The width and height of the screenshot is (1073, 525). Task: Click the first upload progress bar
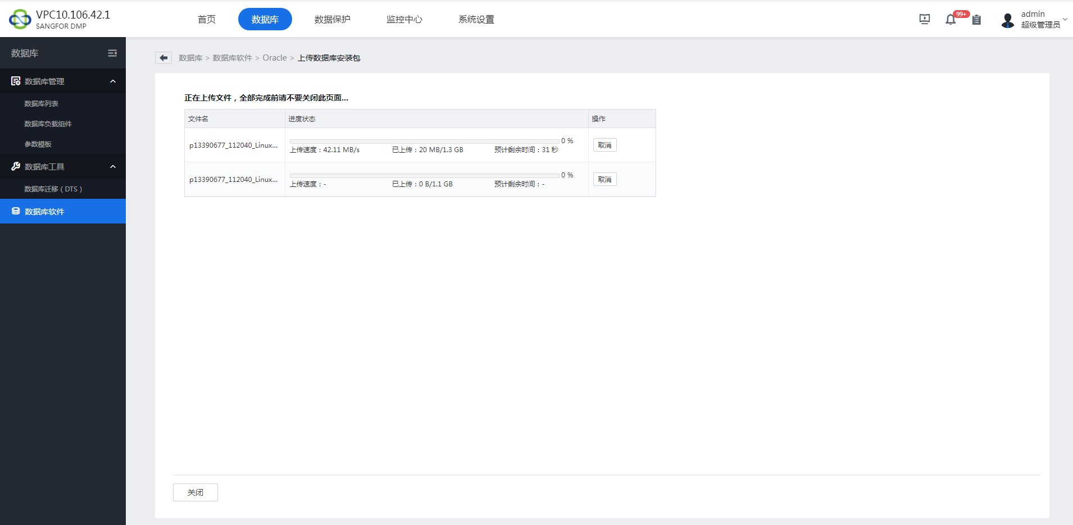point(423,140)
